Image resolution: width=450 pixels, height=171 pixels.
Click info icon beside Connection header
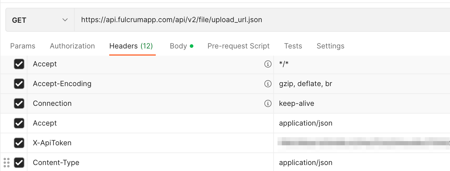[x=268, y=103]
